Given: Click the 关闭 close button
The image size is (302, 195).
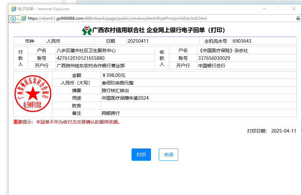Looking at the screenshot, I should (x=168, y=155).
